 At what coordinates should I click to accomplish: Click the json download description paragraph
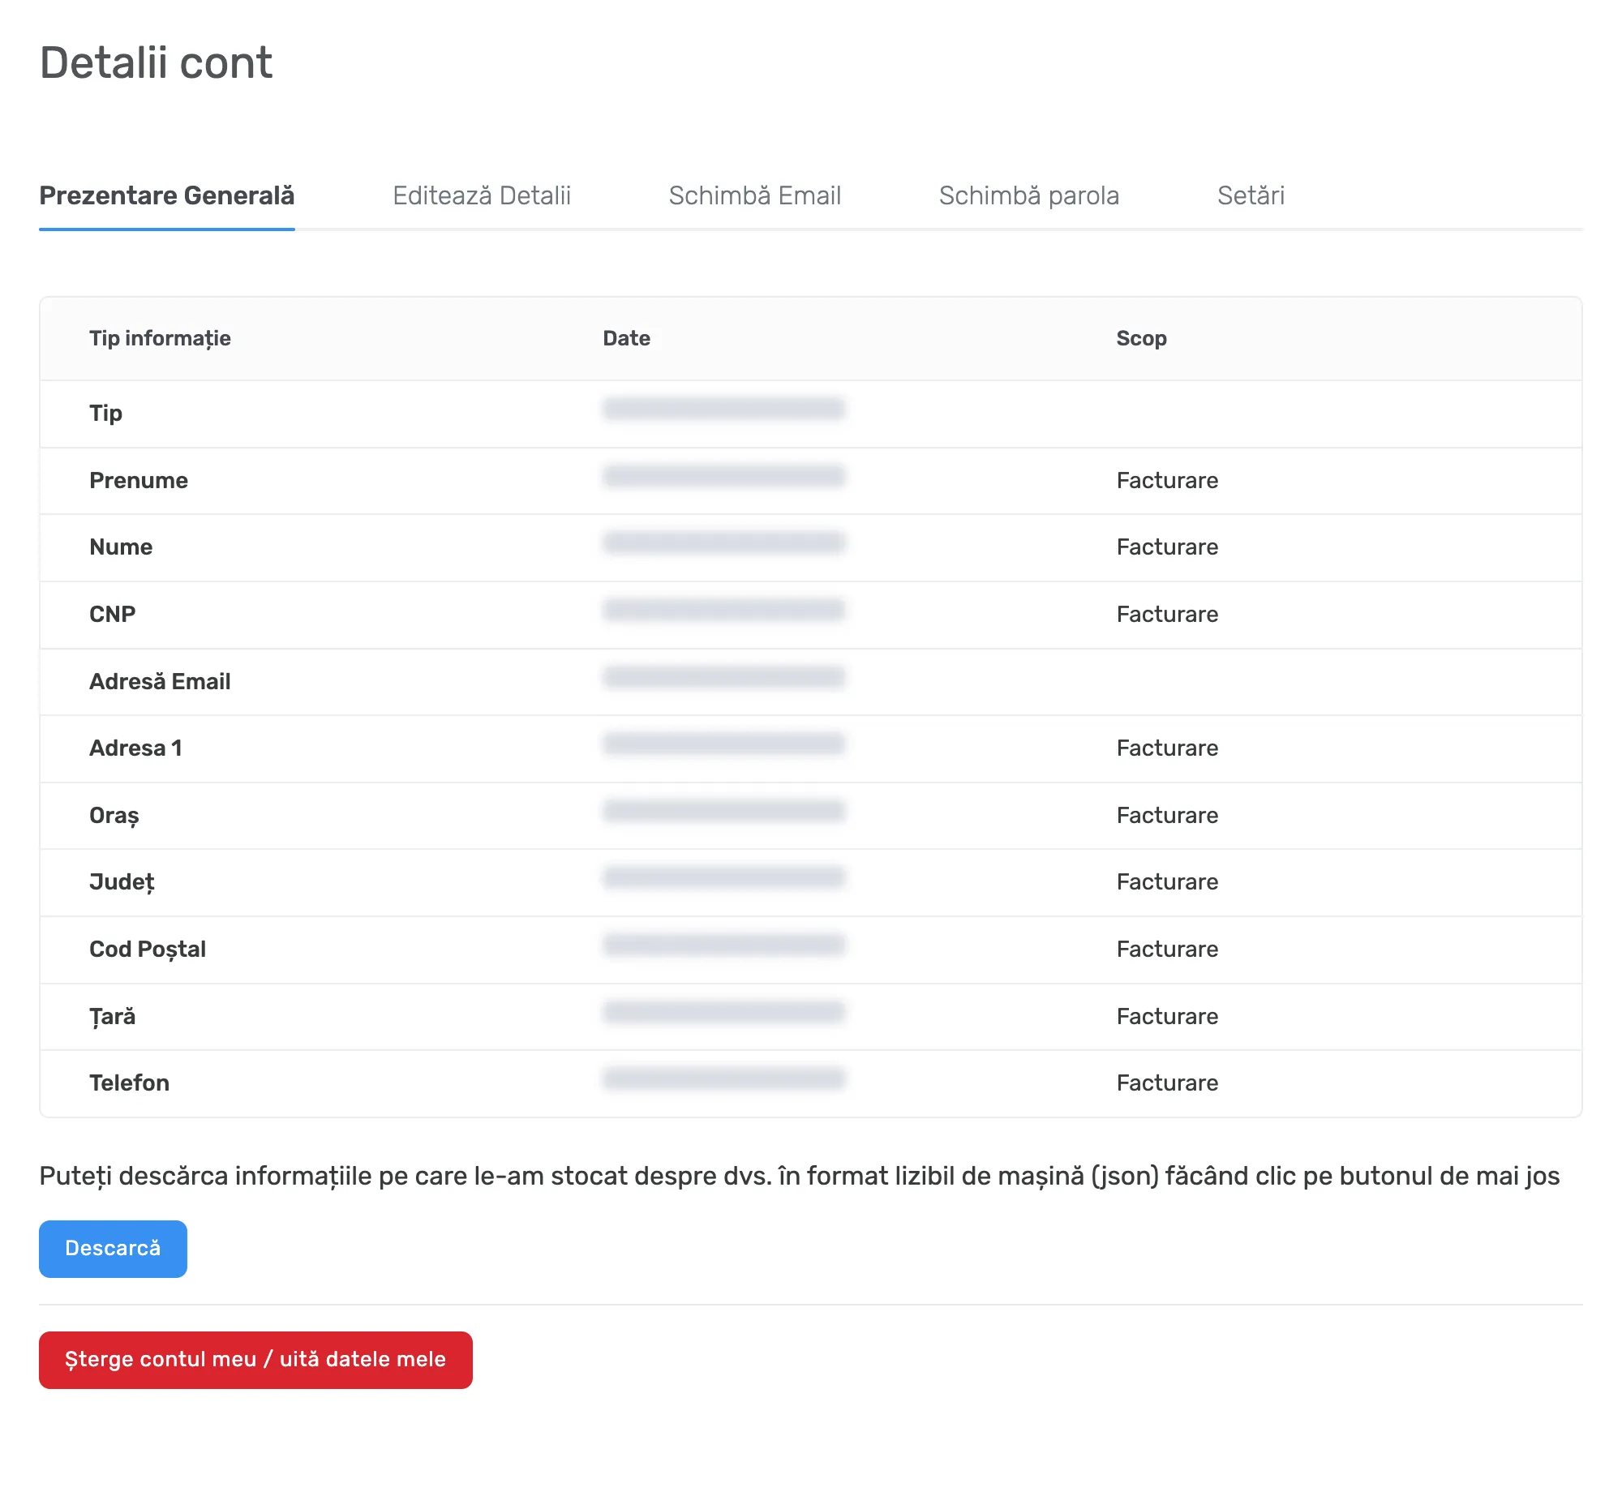tap(800, 1176)
